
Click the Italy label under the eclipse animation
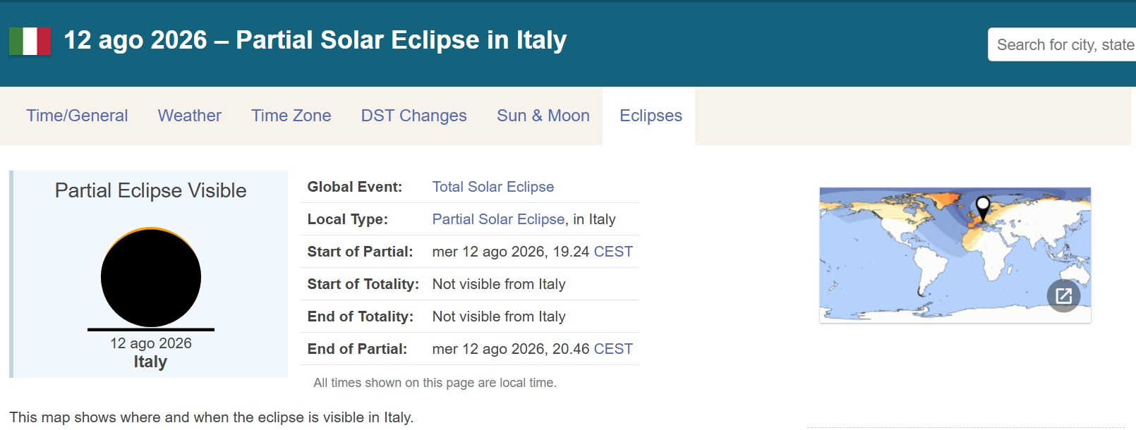(x=150, y=362)
